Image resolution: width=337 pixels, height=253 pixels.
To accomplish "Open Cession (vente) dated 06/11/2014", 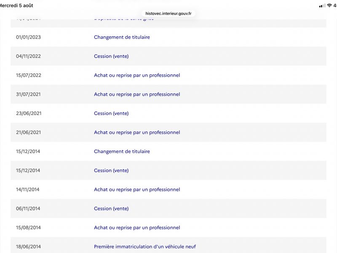I will [111, 208].
